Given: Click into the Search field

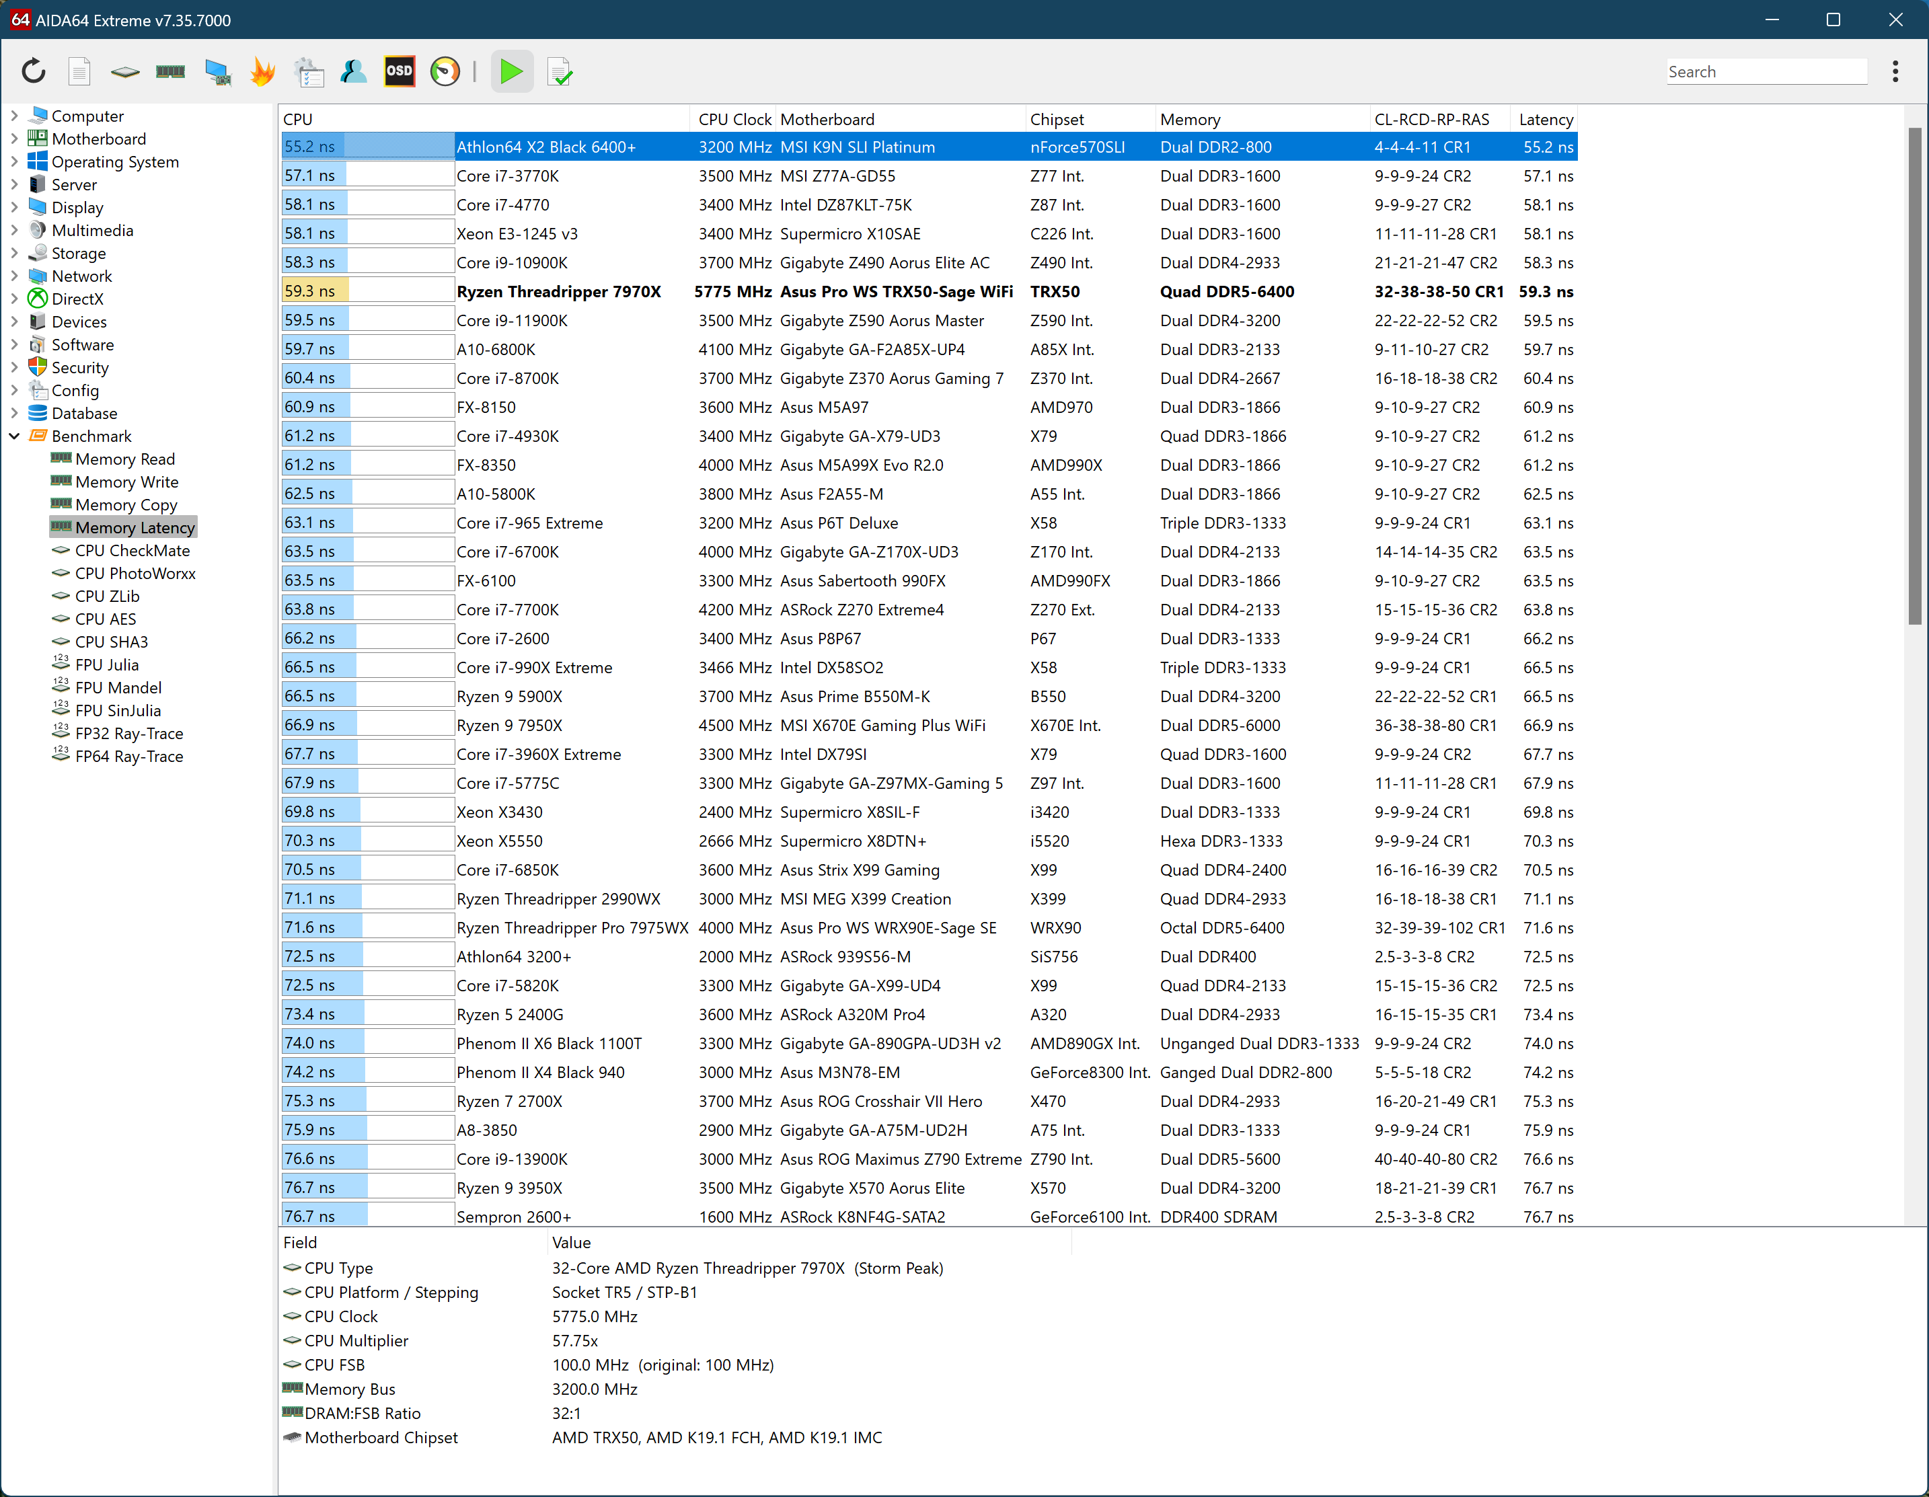Looking at the screenshot, I should tap(1766, 71).
